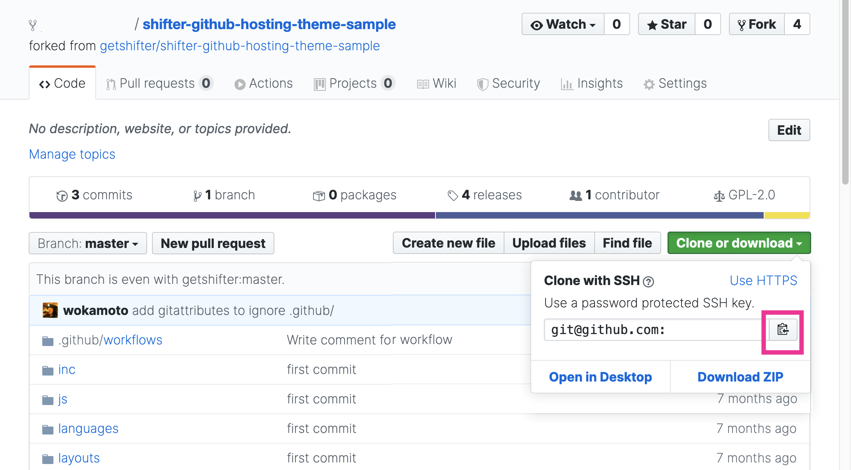The width and height of the screenshot is (851, 470).
Task: Open the getshifter upstream repository link
Action: click(x=240, y=46)
